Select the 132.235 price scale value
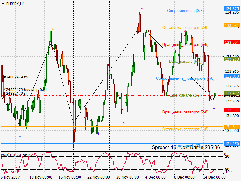Screen dimensions: 241x181 click(232, 101)
